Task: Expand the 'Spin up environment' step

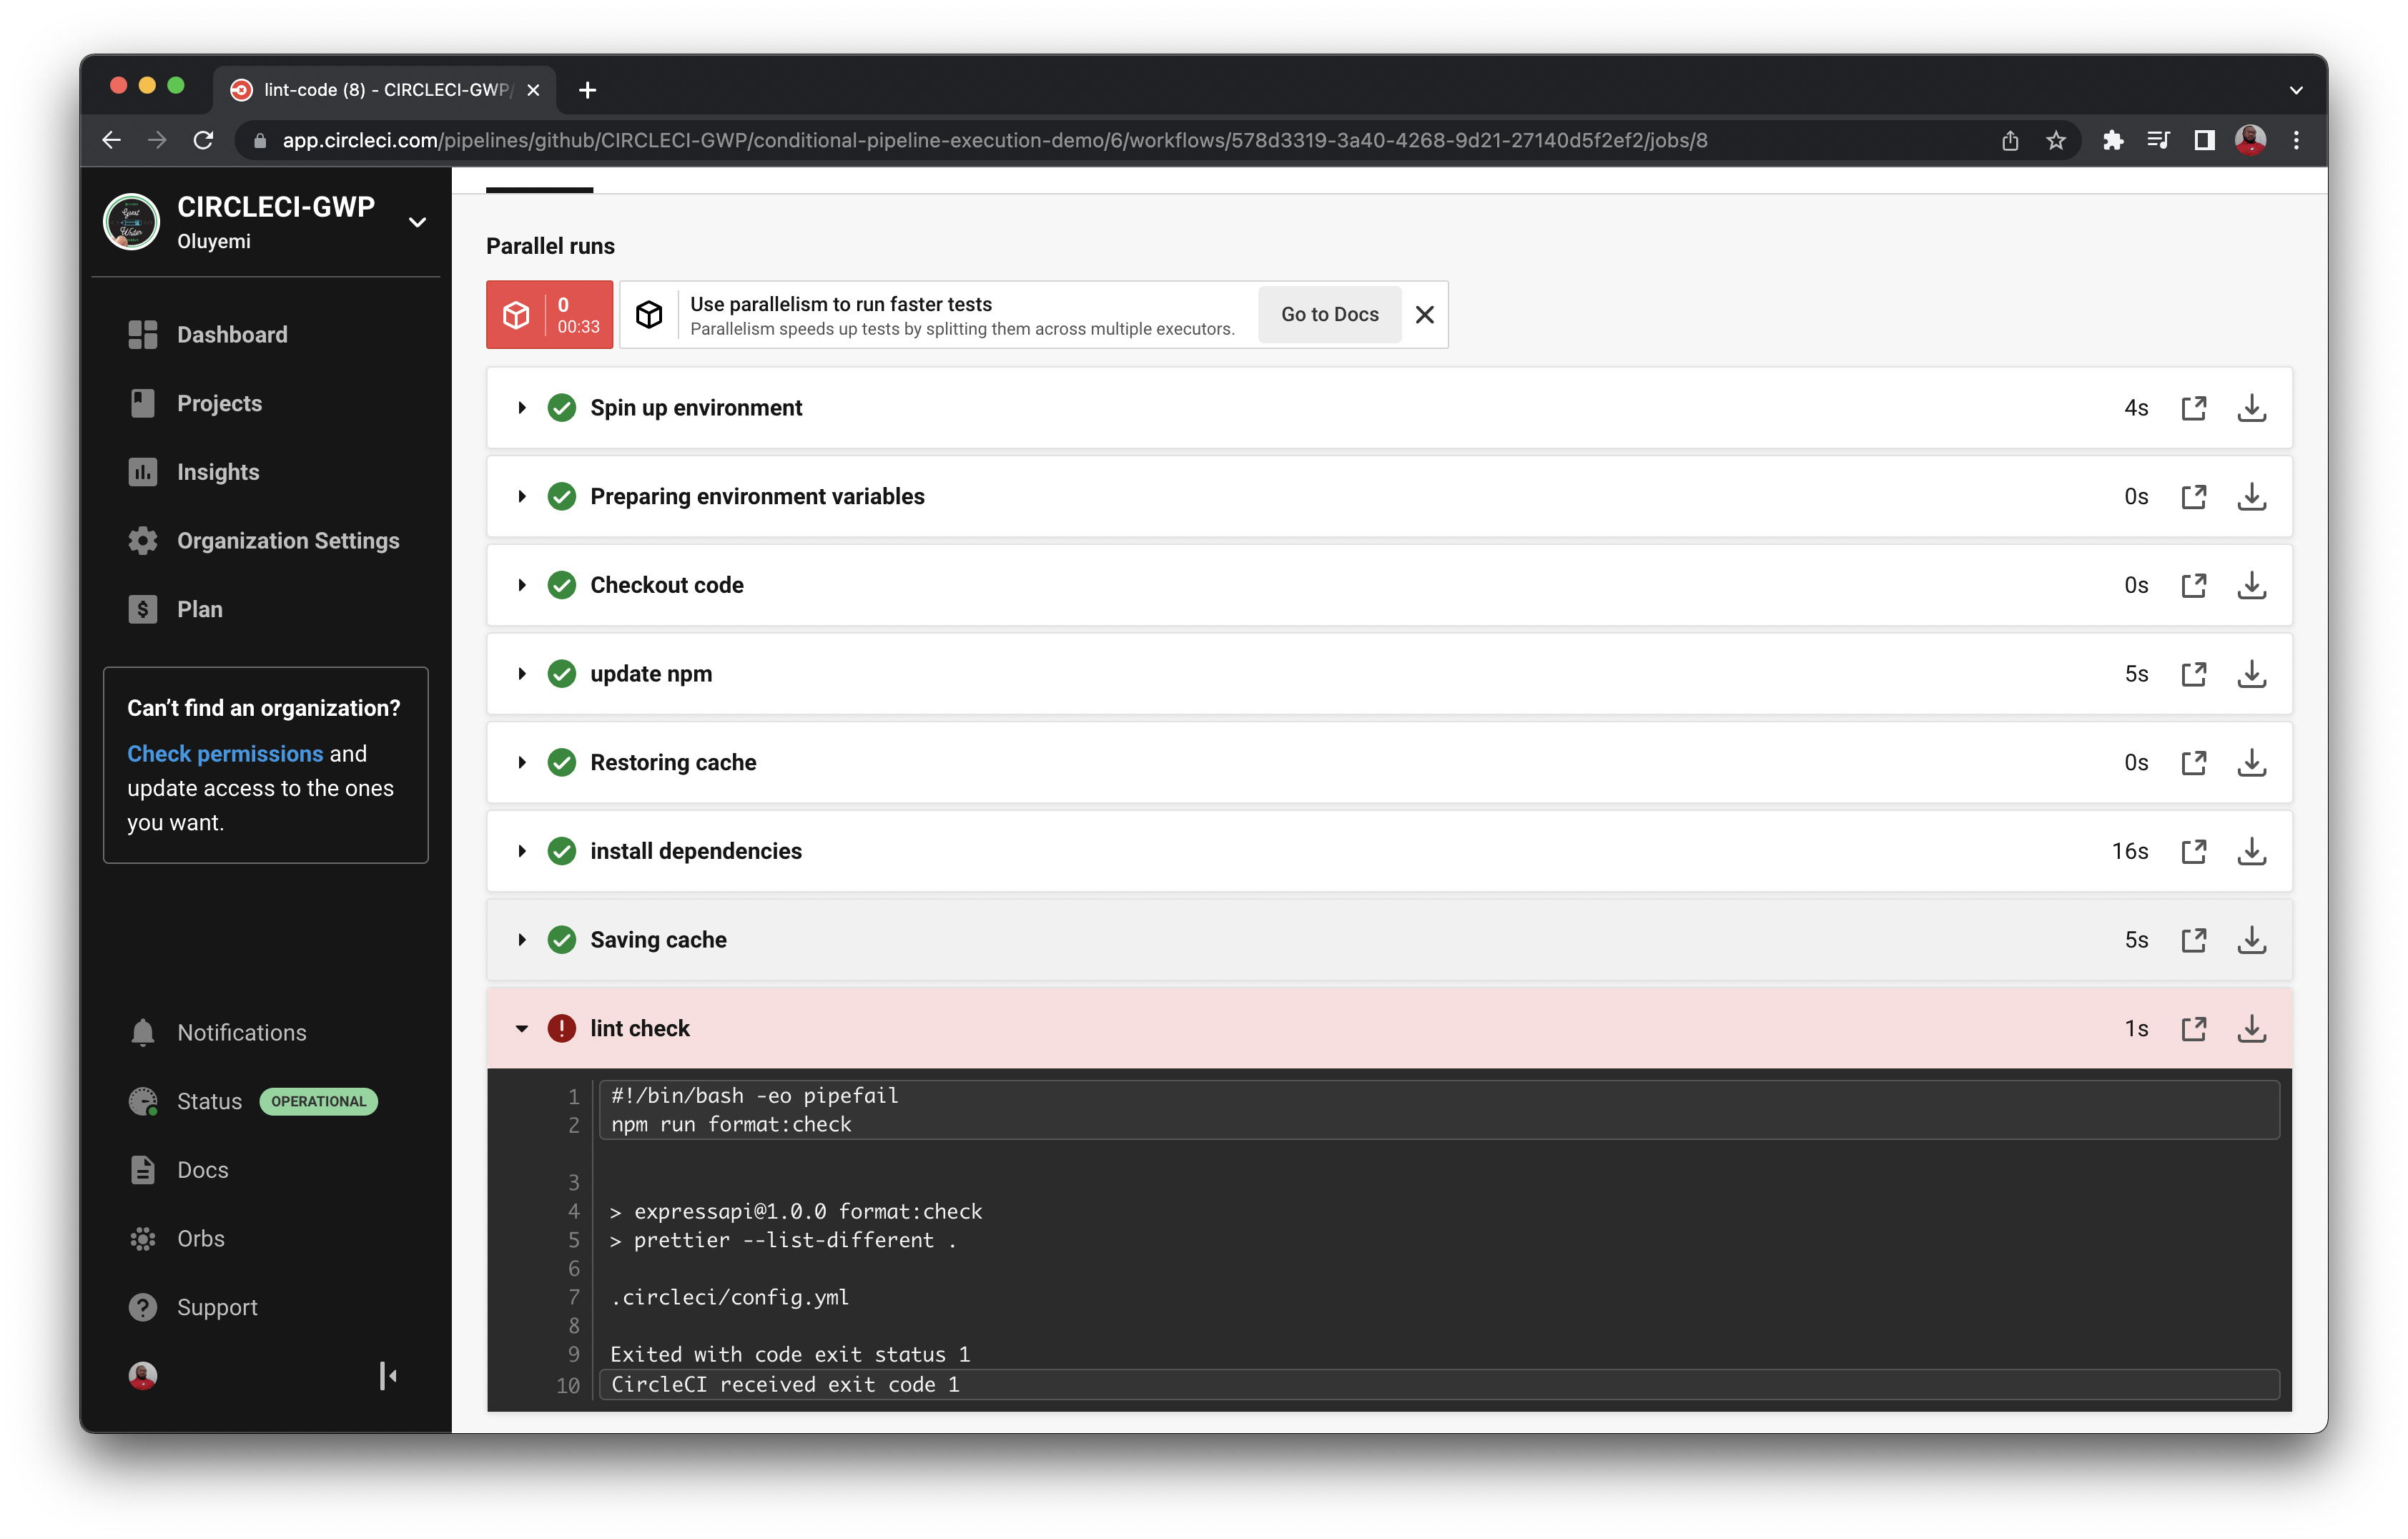Action: tap(521, 407)
